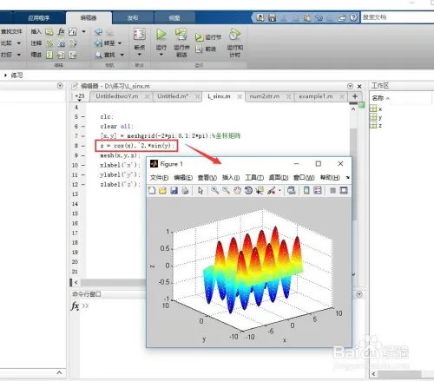
Task: Toggle the Insert Legend icon in Figure 1
Action: (x=318, y=190)
